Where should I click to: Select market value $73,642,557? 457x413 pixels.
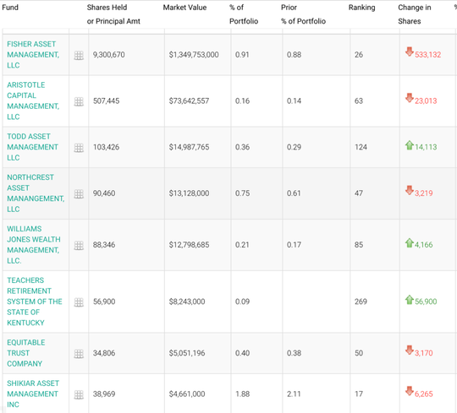click(x=189, y=101)
